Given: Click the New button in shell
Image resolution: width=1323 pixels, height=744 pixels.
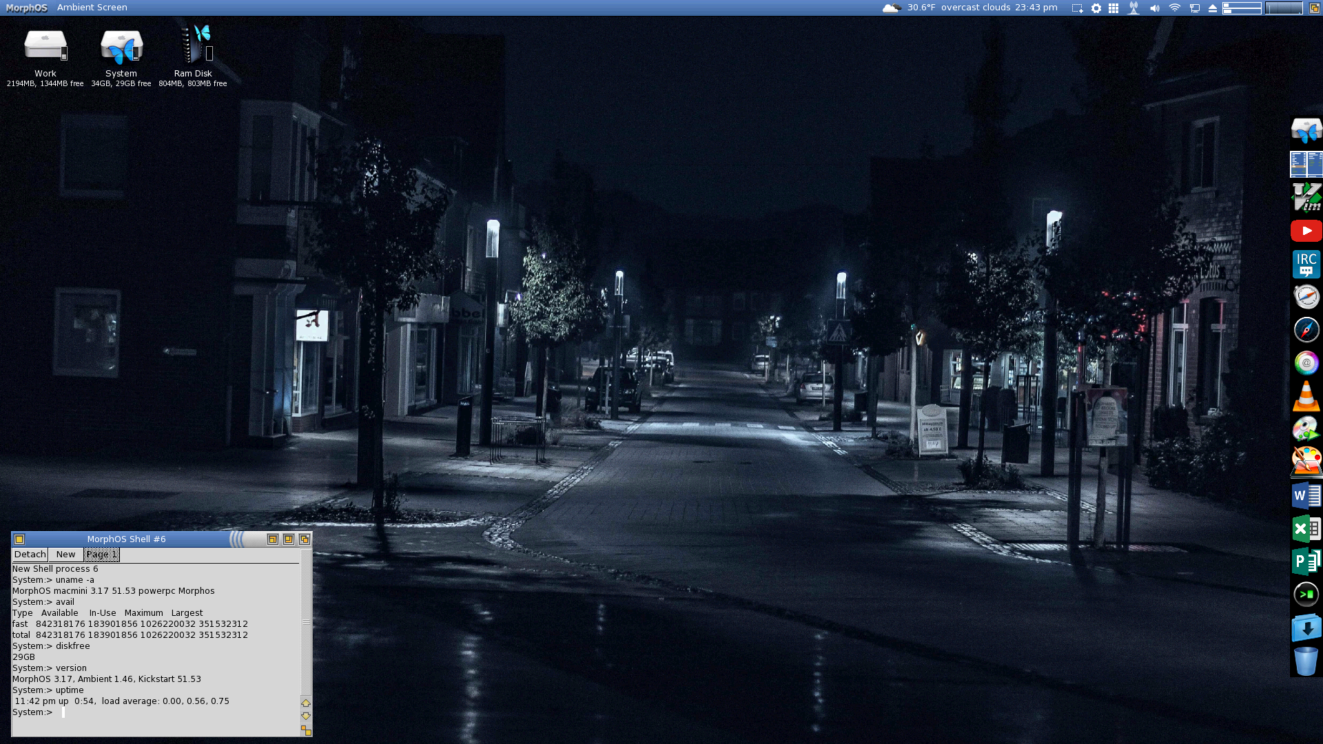Looking at the screenshot, I should coord(65,555).
